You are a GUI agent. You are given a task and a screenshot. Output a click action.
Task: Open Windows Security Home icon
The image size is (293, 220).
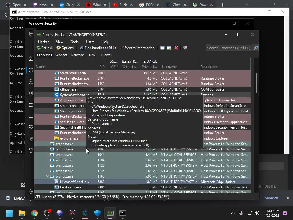31,59
